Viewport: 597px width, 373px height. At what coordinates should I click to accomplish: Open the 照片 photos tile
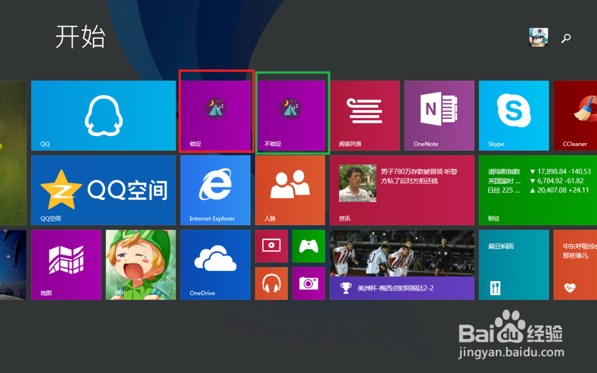[x=141, y=264]
